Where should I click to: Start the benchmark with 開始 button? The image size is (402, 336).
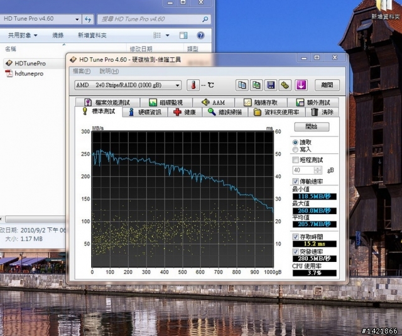pos(312,127)
